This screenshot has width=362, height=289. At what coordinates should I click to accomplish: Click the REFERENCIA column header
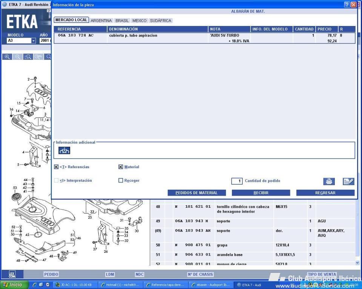point(80,29)
